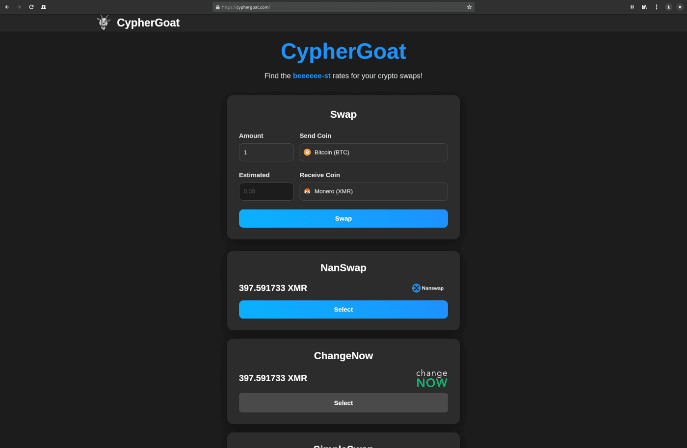Click the downloads icon in the toolbar
The width and height of the screenshot is (687, 448).
click(x=668, y=7)
